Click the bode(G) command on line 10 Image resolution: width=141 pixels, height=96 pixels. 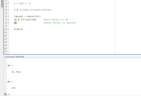pyautogui.click(x=19, y=29)
